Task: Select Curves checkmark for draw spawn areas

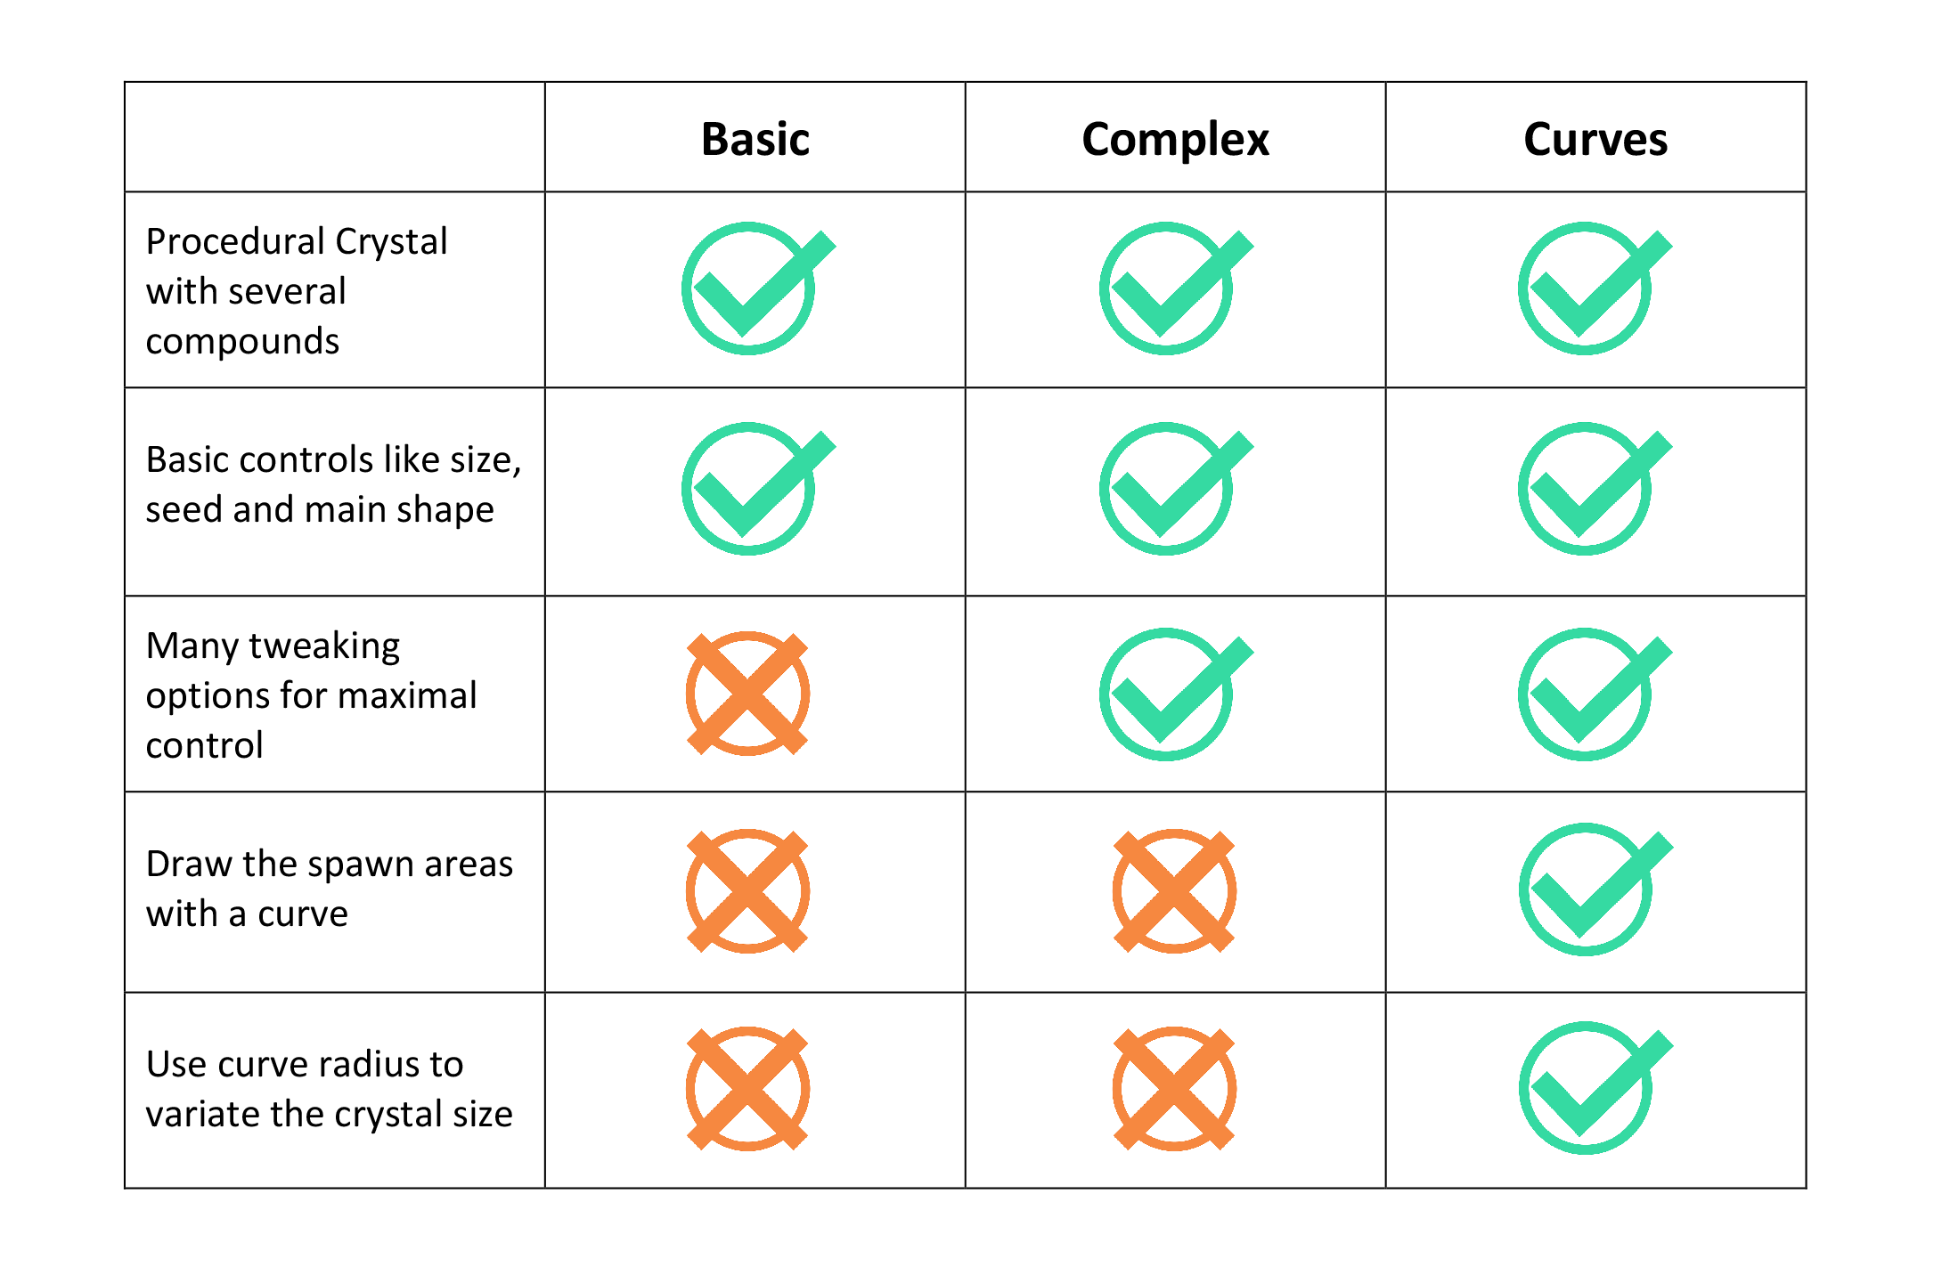Action: click(1595, 889)
